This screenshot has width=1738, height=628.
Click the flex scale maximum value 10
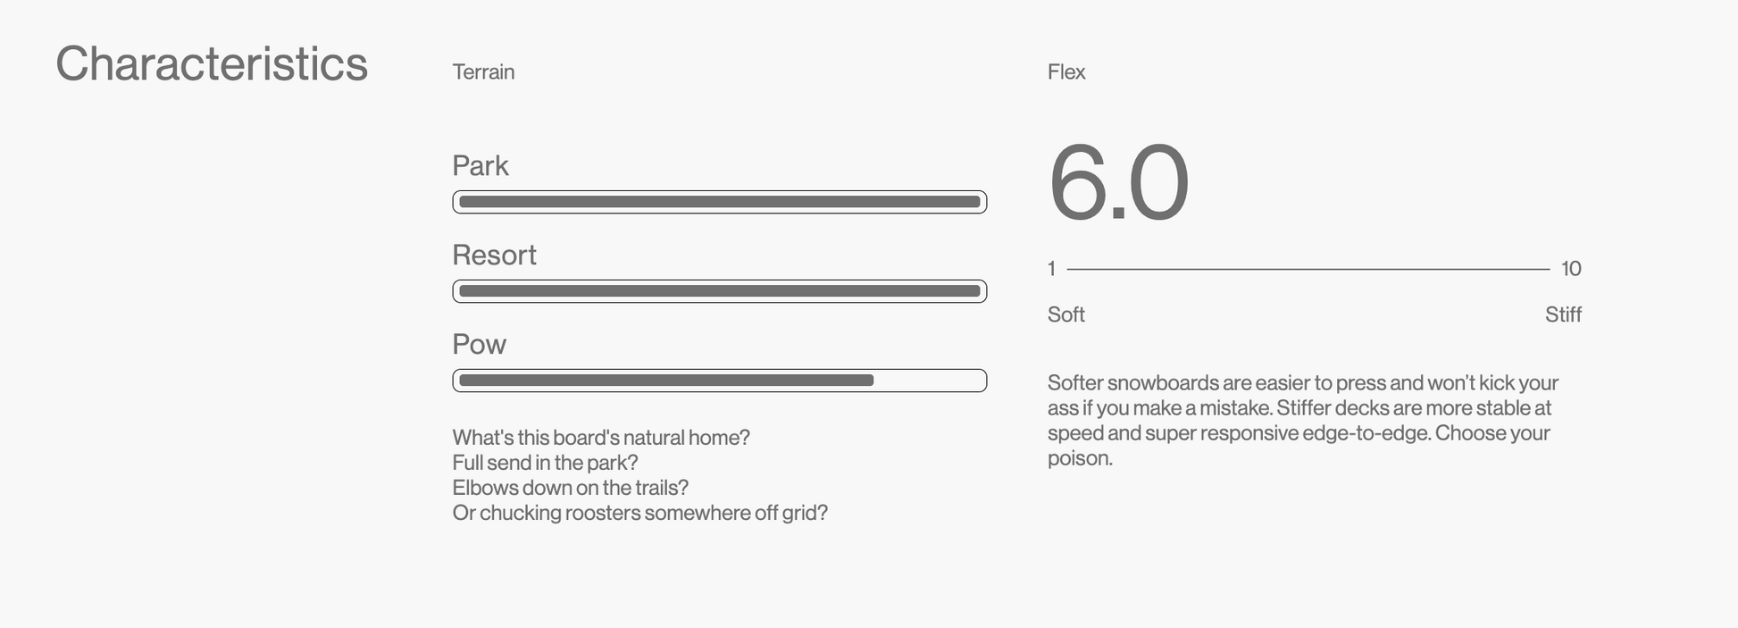1571,269
